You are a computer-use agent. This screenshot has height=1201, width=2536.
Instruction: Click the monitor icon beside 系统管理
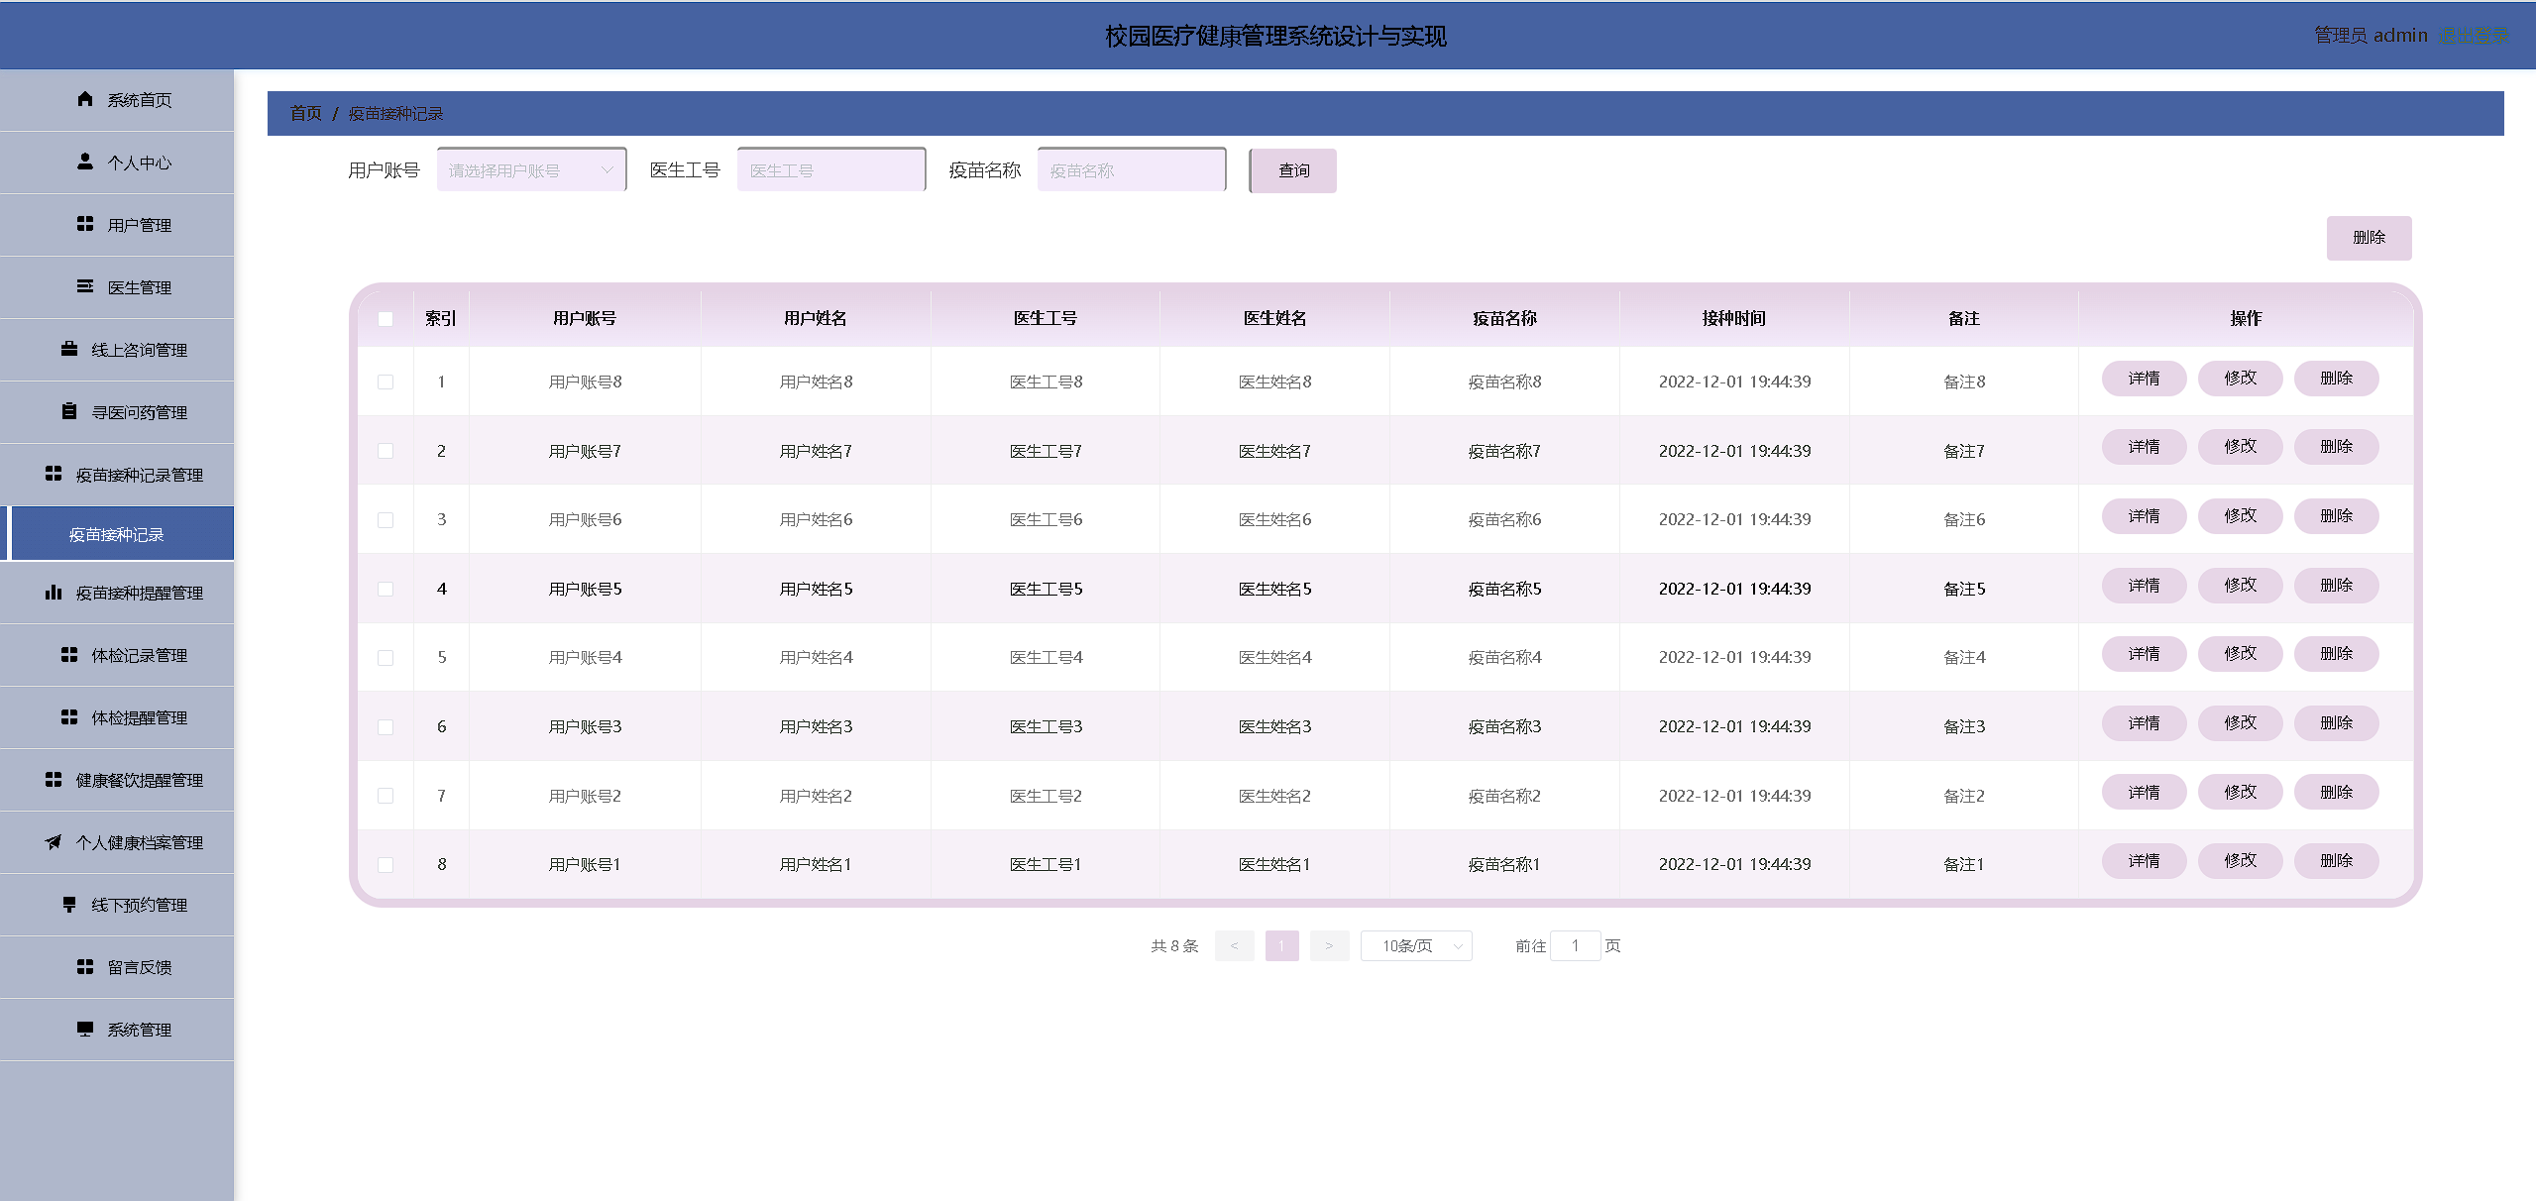coord(85,1030)
